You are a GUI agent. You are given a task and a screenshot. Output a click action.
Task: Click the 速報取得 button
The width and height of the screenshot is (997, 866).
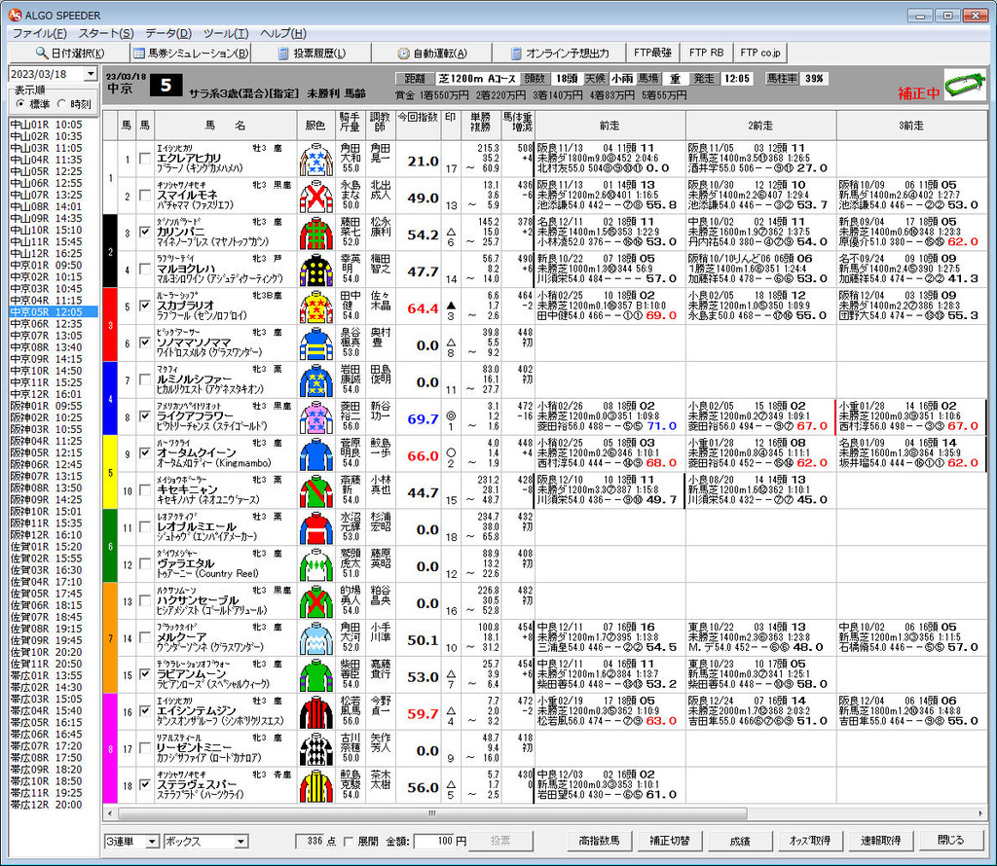click(880, 841)
